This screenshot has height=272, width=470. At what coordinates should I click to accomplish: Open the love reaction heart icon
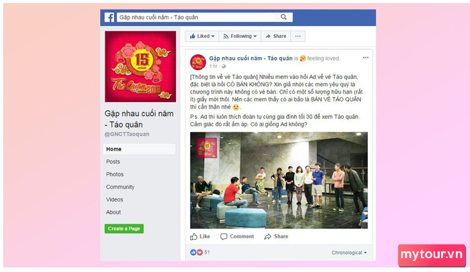[x=200, y=253]
